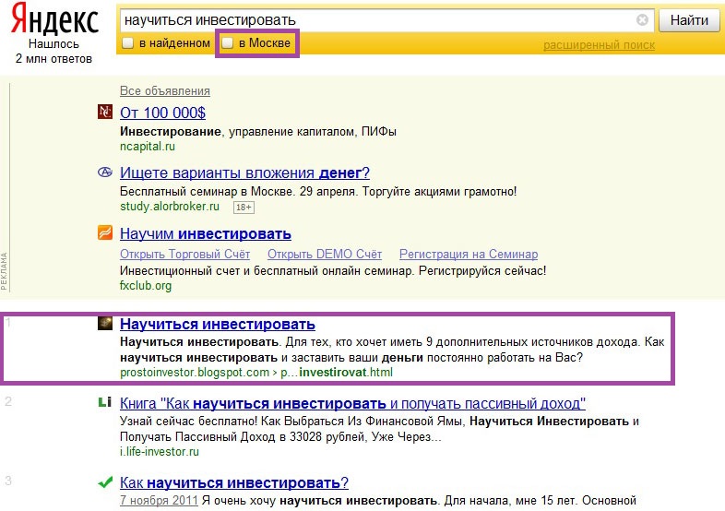Viewport: 725px width, 511px height.
Task: Click the favicon of the prostoinvestor result
Action: (x=105, y=323)
